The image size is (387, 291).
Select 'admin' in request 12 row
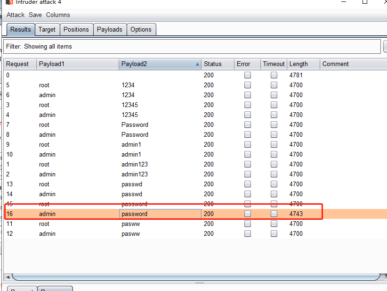tap(47, 233)
